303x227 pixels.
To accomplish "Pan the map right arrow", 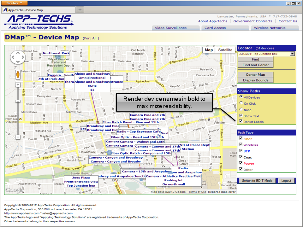I will pyautogui.click(x=23, y=57).
